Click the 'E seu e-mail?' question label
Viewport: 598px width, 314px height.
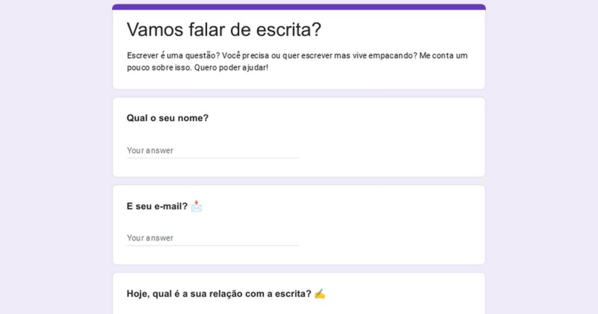click(157, 206)
